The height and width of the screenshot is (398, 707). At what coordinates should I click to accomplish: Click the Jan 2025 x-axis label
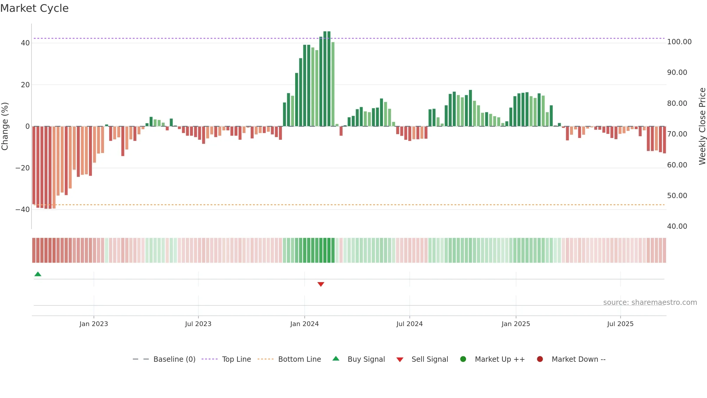pos(516,324)
